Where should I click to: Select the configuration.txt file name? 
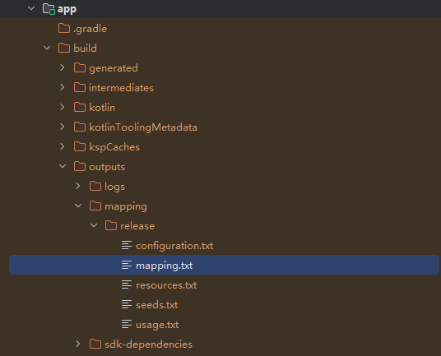tap(174, 246)
